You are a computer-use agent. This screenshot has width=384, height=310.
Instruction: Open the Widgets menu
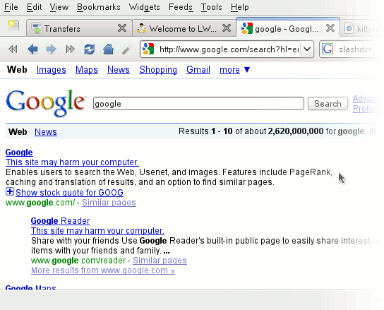pos(144,7)
